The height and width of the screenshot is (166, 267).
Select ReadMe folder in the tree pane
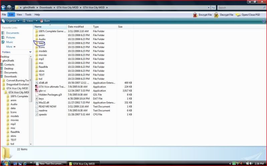coord(13,132)
